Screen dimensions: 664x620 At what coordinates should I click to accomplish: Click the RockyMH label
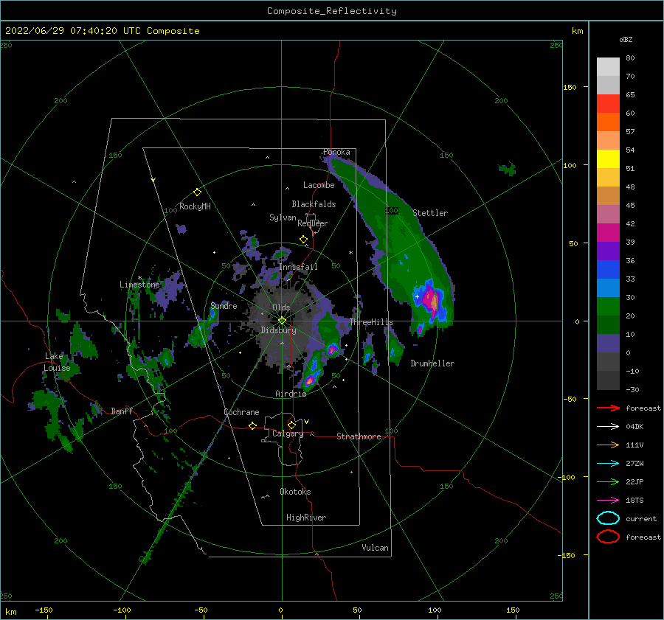coord(195,206)
